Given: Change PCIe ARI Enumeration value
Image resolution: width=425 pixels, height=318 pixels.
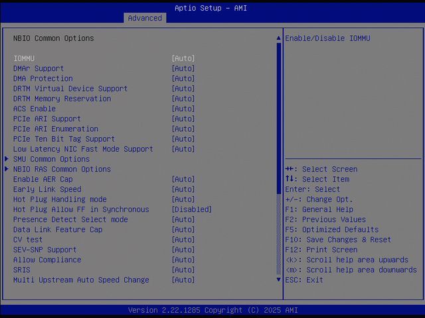Looking at the screenshot, I should pyautogui.click(x=183, y=129).
